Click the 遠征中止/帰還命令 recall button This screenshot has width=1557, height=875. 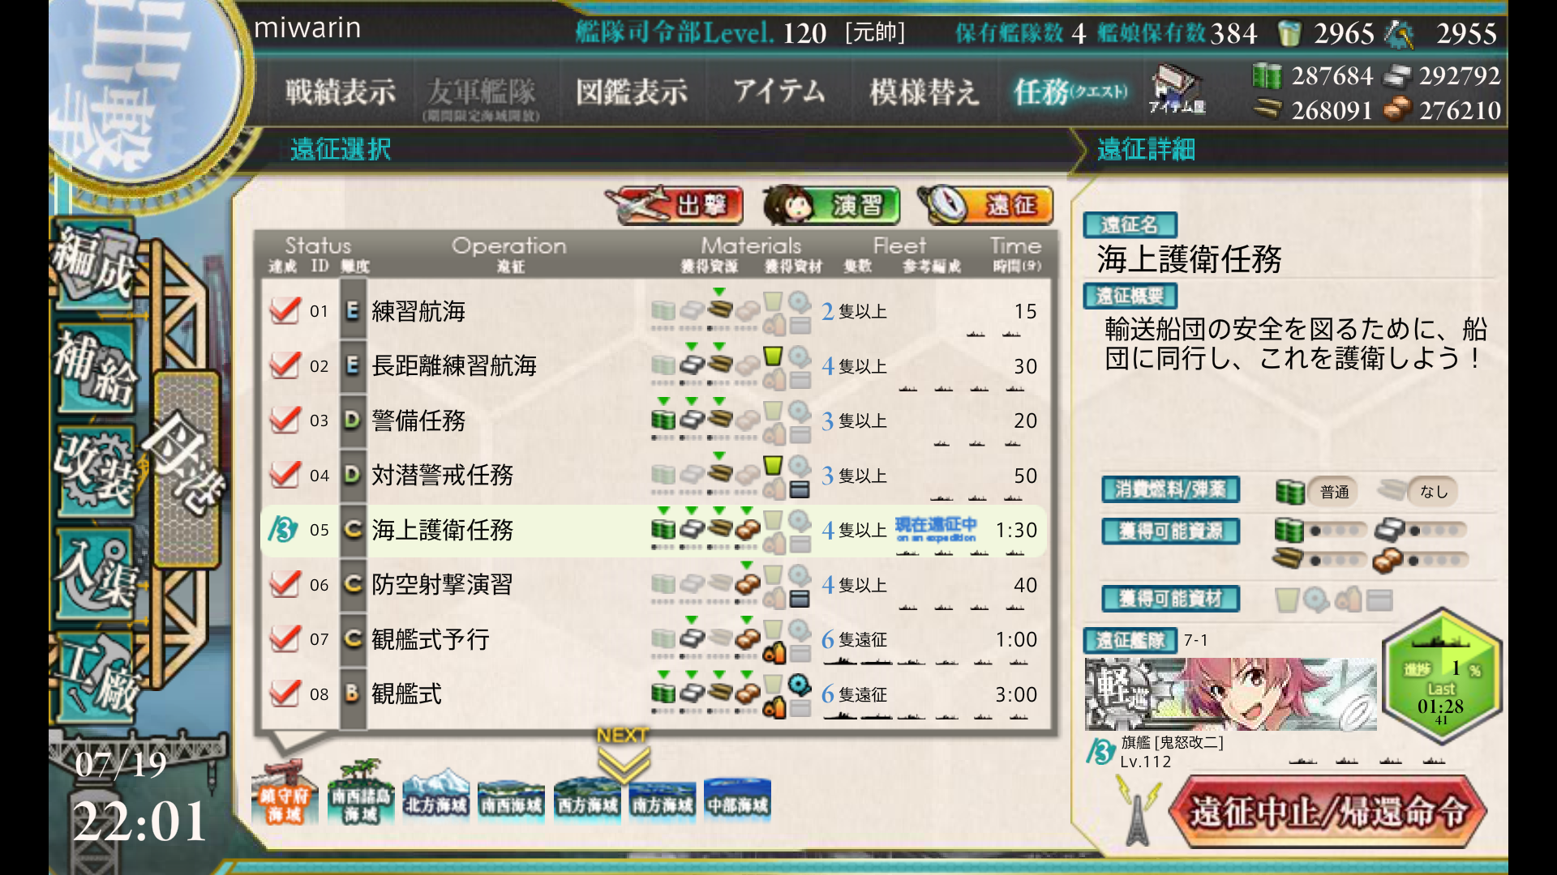pyautogui.click(x=1328, y=812)
